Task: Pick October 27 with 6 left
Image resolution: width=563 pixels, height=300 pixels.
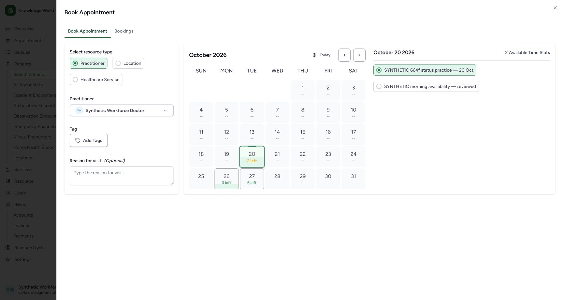Action: (252, 179)
